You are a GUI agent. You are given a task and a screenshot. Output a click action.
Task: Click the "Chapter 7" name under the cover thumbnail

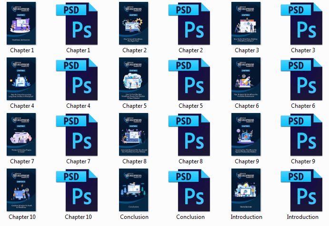[x=22, y=161]
